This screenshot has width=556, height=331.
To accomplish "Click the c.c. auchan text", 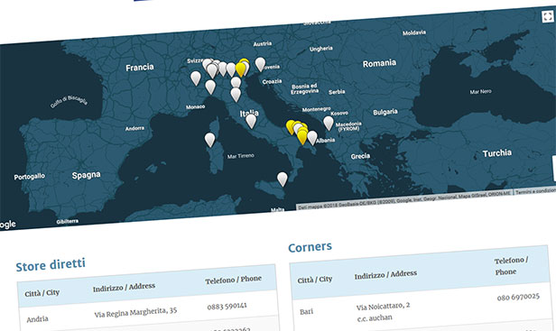I will pyautogui.click(x=375, y=318).
